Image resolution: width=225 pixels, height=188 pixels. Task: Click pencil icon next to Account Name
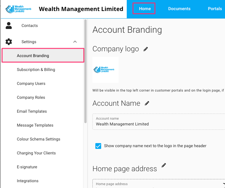[x=147, y=103]
